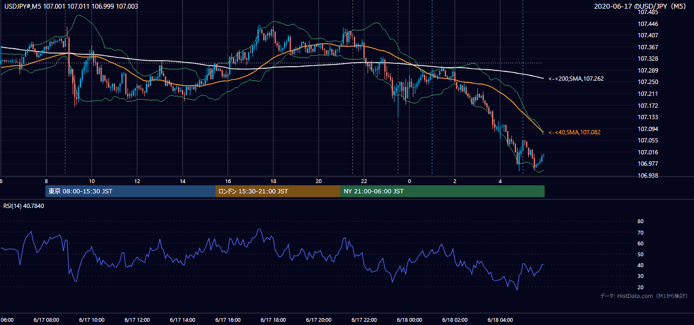
Task: Click price level 107.407 on the axis
Action: 647,35
